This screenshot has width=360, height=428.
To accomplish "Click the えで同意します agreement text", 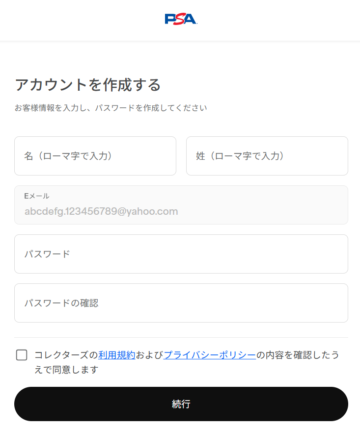I will (66, 370).
